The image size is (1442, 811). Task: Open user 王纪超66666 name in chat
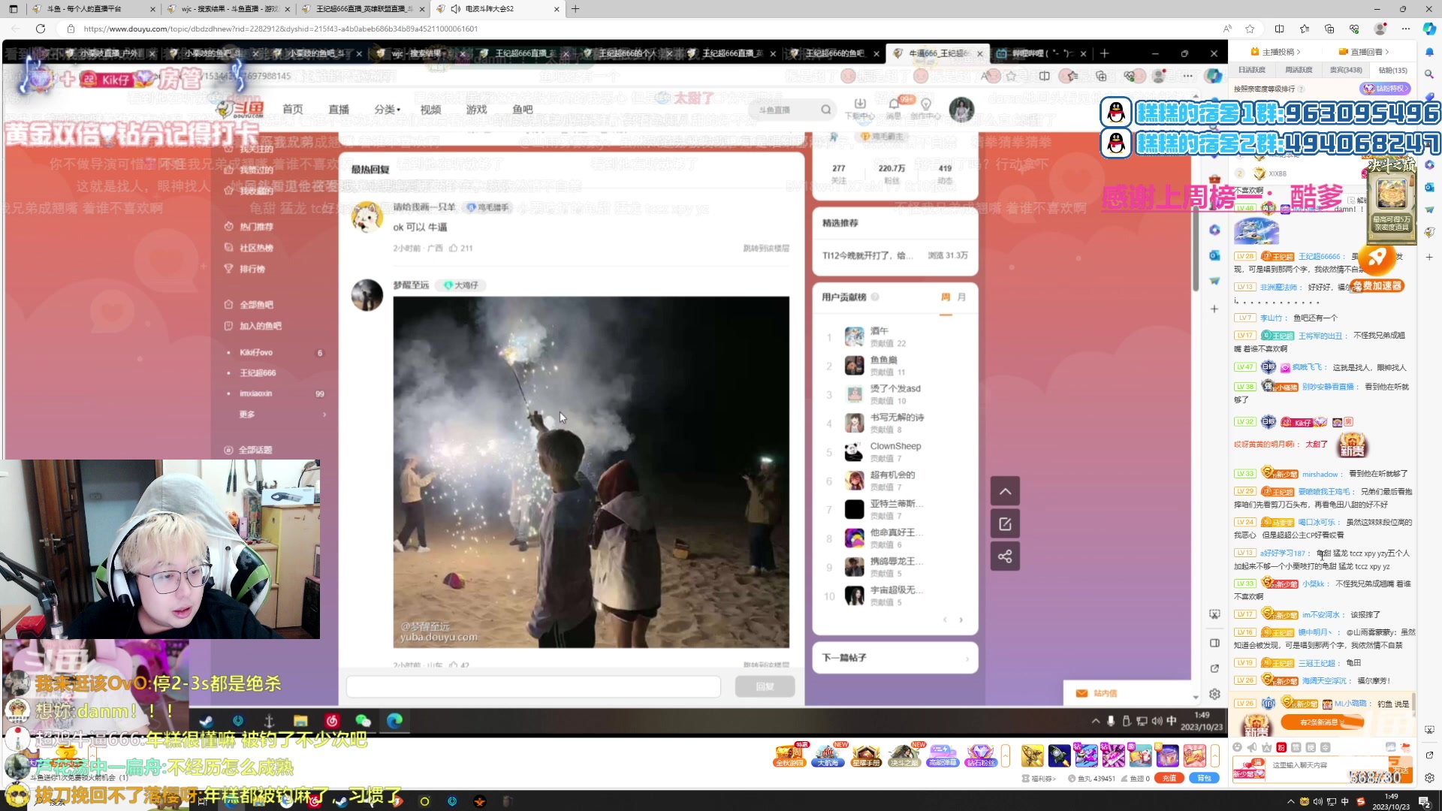(x=1319, y=257)
